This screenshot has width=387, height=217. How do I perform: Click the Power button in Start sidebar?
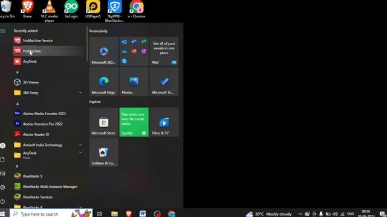pyautogui.click(x=2, y=201)
